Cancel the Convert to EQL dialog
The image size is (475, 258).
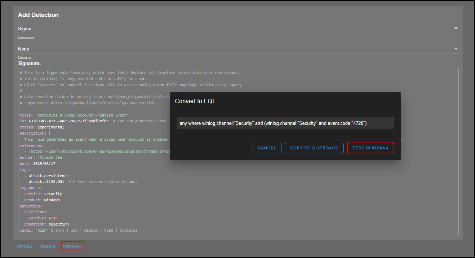[x=267, y=148]
